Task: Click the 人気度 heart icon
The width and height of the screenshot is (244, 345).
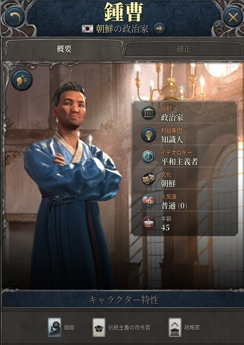Action: (x=149, y=201)
